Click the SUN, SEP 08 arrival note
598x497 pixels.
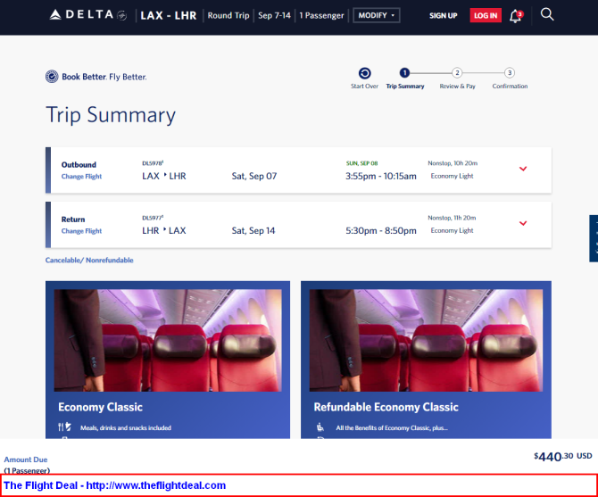click(x=361, y=163)
